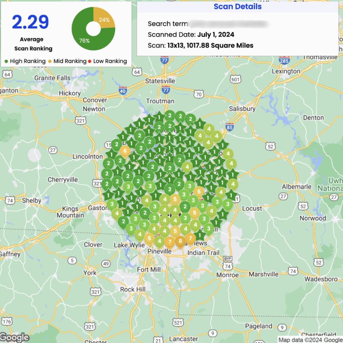The width and height of the screenshot is (343, 343).
Task: Click the Cherryville map label
Action: coord(63,180)
